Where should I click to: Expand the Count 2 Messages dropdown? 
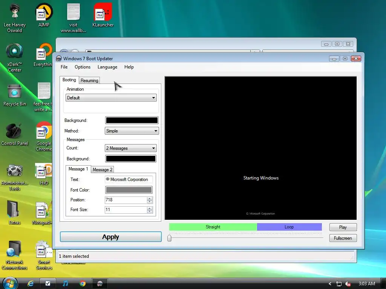130,148
